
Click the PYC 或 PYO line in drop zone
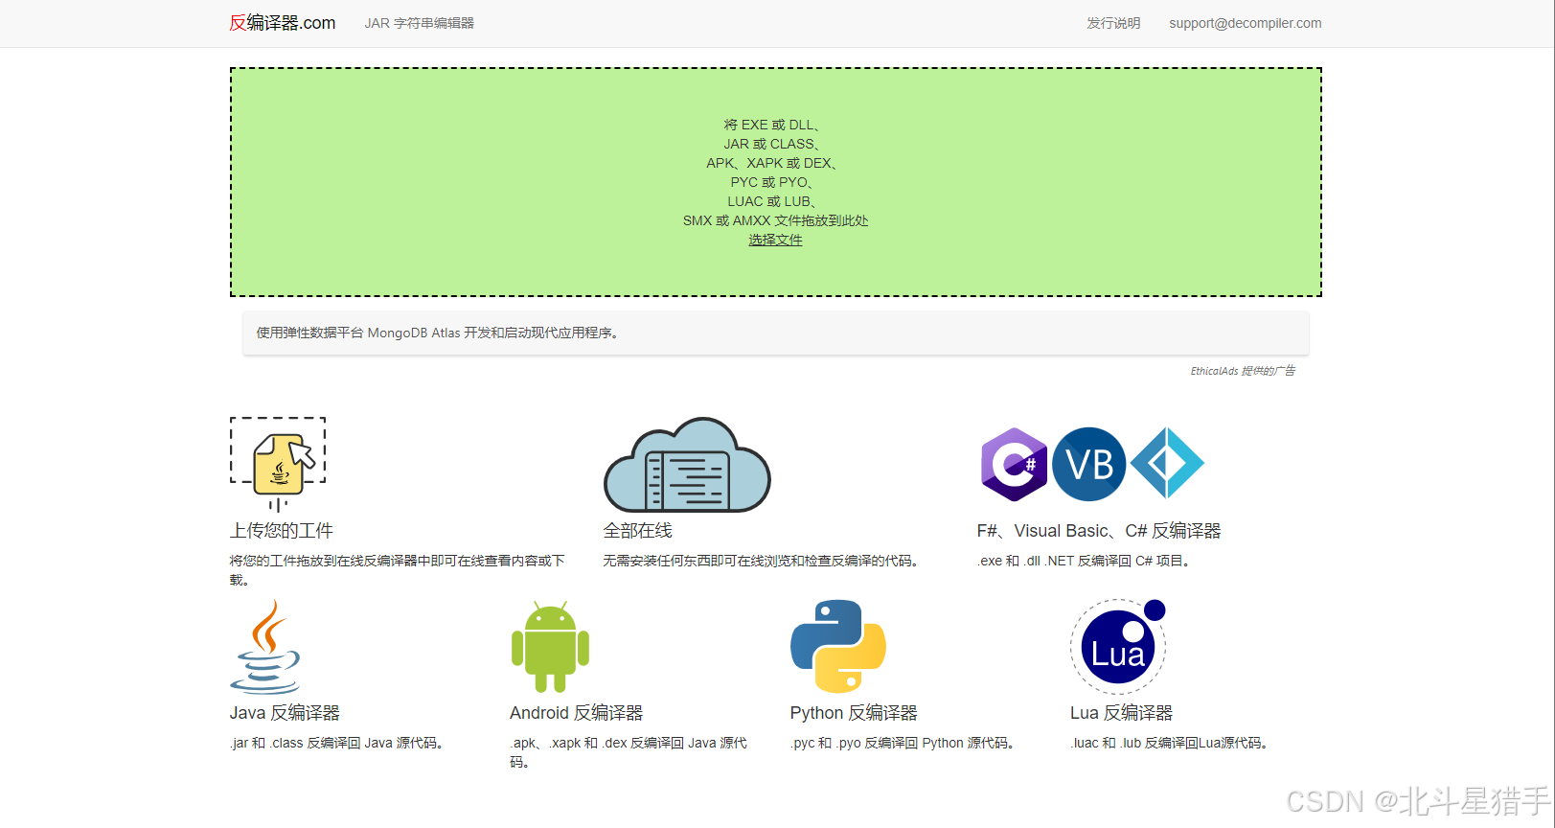pos(772,182)
